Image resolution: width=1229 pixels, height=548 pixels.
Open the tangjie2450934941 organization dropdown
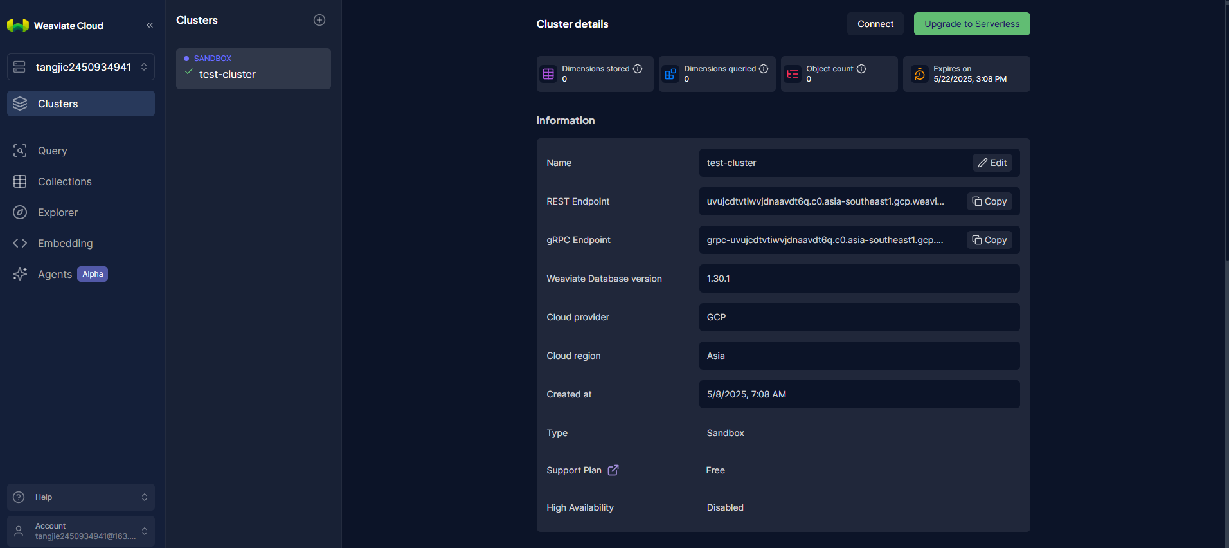(x=81, y=67)
